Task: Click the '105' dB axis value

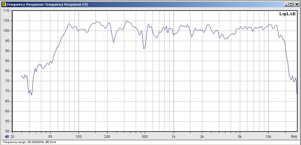Action: coord(7,21)
